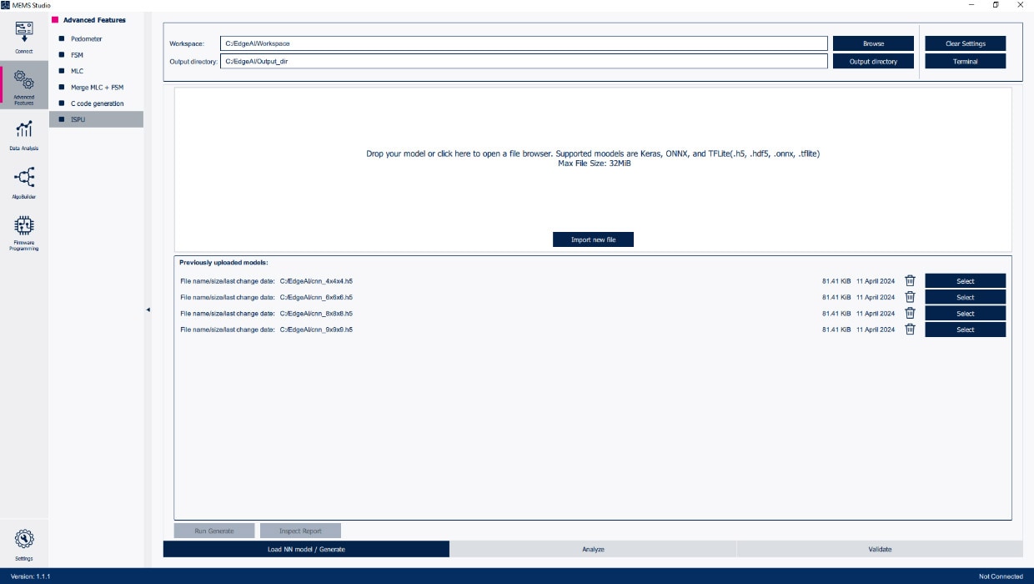Collapse the Advanced Features side panel arrow

[148, 310]
